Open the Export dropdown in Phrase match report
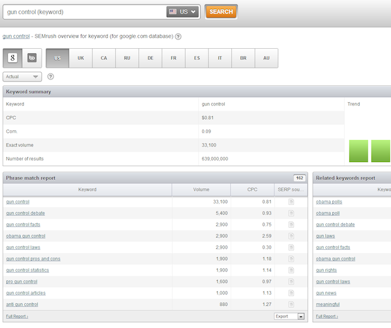Screen dimensions: 391x328 (x=289, y=316)
